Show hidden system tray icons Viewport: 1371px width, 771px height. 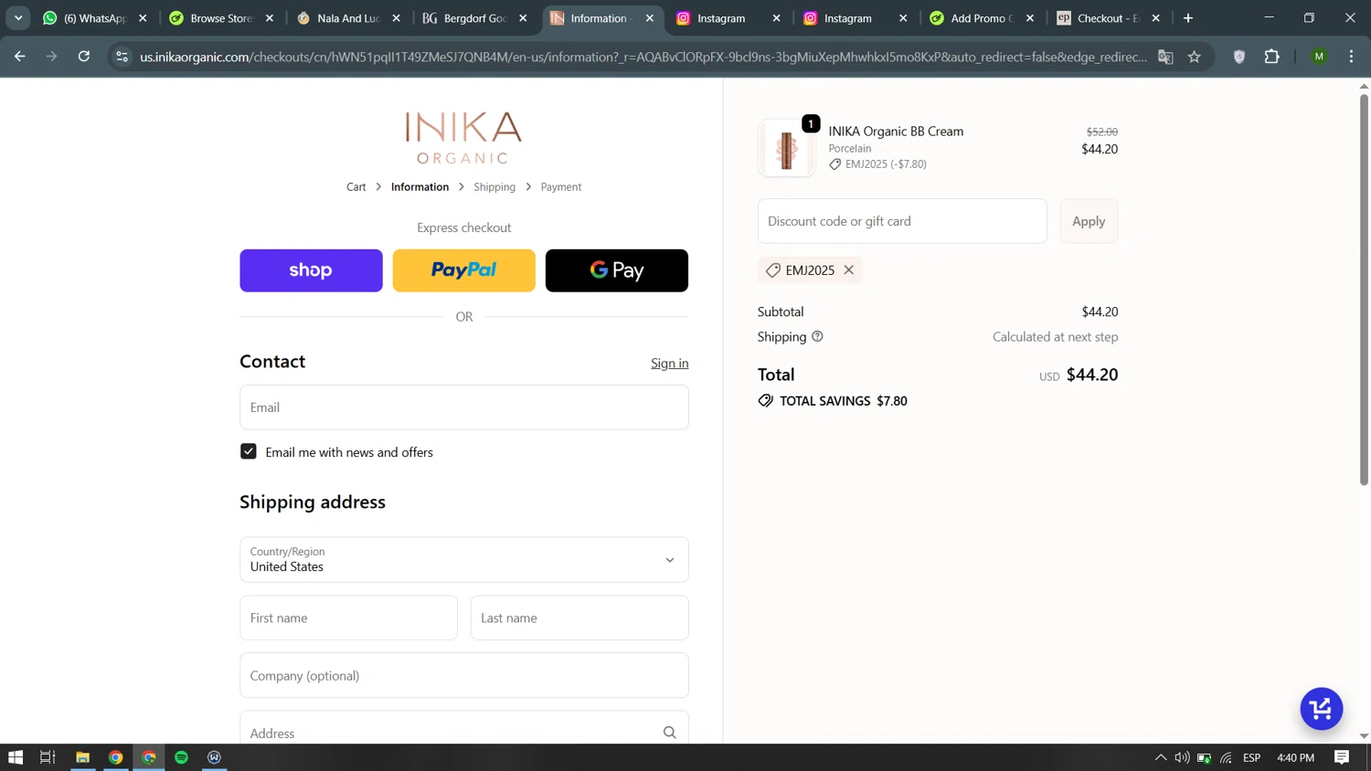(1161, 757)
